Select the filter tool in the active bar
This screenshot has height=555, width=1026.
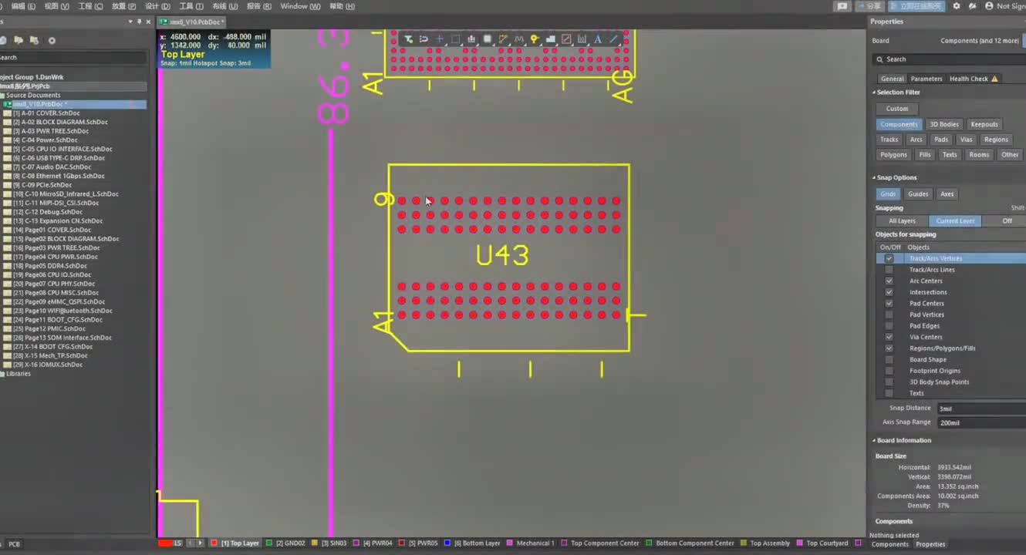(x=408, y=39)
